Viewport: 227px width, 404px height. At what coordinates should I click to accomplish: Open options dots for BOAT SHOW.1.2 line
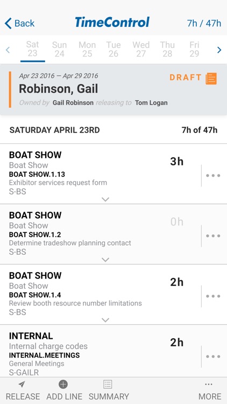[x=213, y=236]
